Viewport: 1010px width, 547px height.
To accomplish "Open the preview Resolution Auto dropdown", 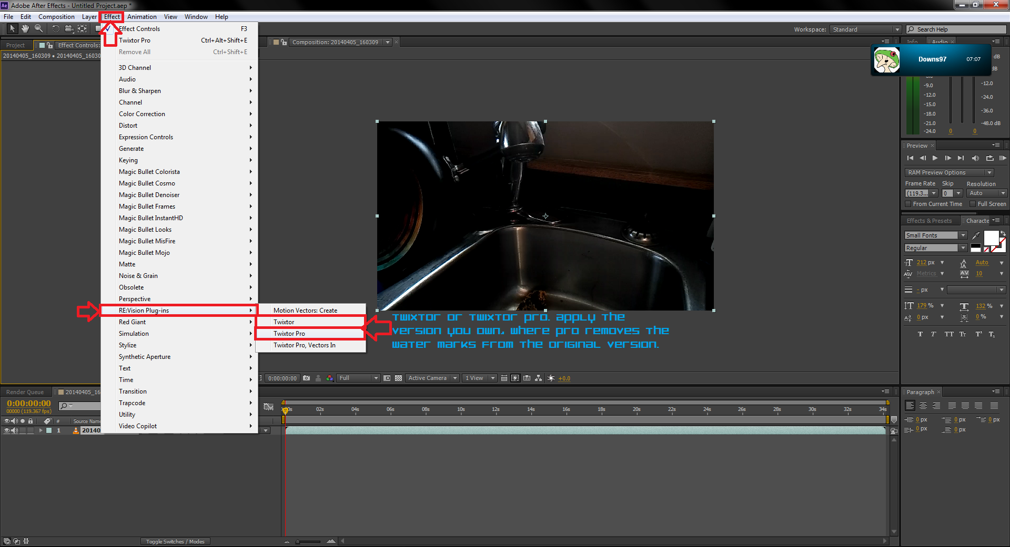I will 987,193.
